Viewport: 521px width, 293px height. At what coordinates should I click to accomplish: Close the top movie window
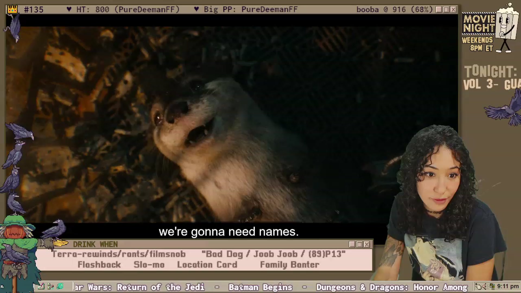click(x=453, y=10)
